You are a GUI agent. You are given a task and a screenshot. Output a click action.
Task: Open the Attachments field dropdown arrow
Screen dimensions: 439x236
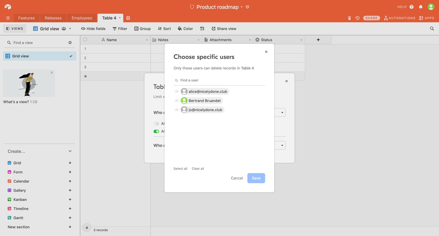(x=250, y=40)
